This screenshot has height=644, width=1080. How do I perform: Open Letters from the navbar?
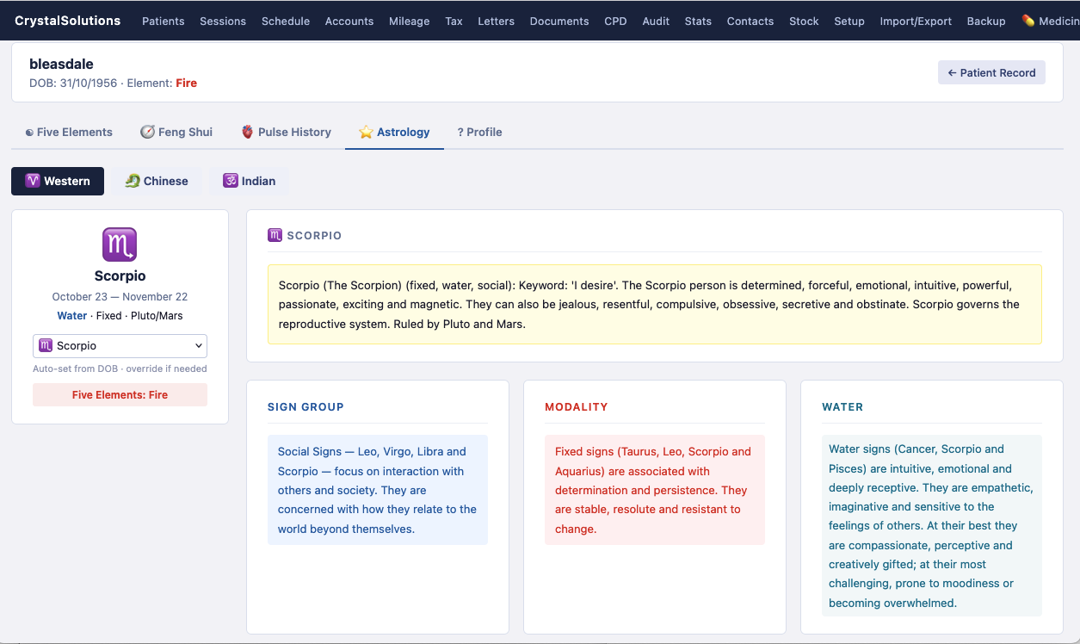(x=497, y=21)
